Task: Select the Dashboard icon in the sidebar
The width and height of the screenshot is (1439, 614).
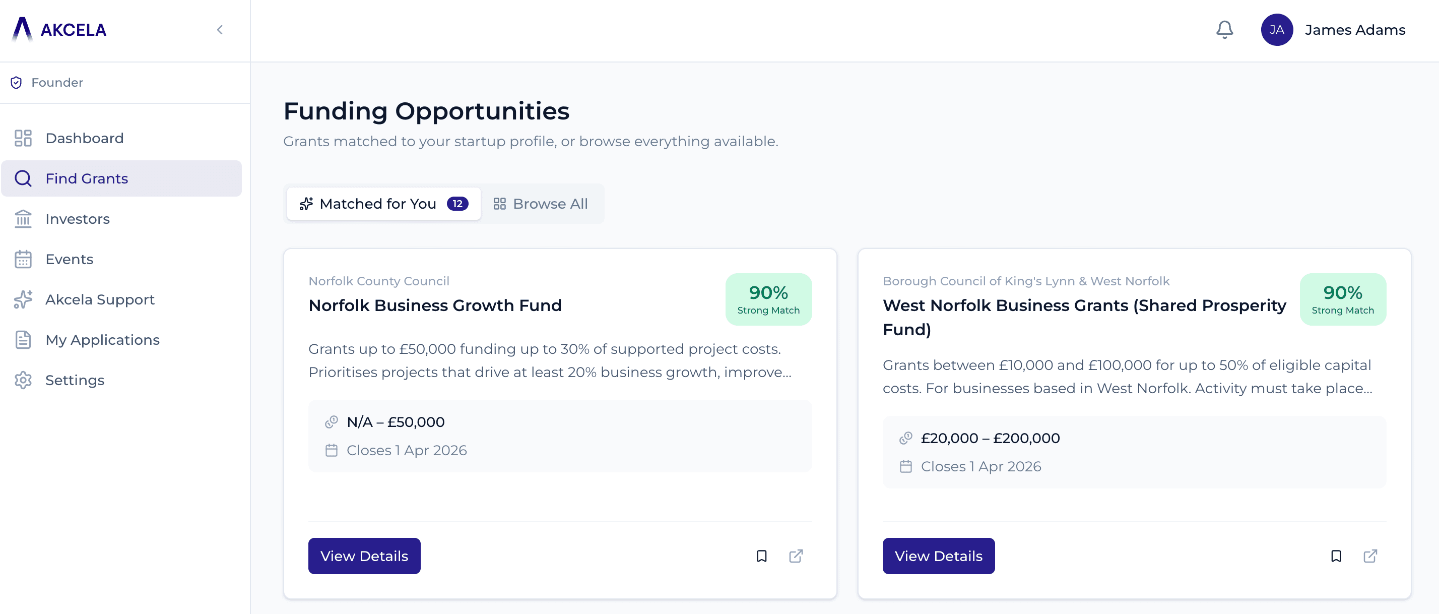Action: tap(23, 138)
